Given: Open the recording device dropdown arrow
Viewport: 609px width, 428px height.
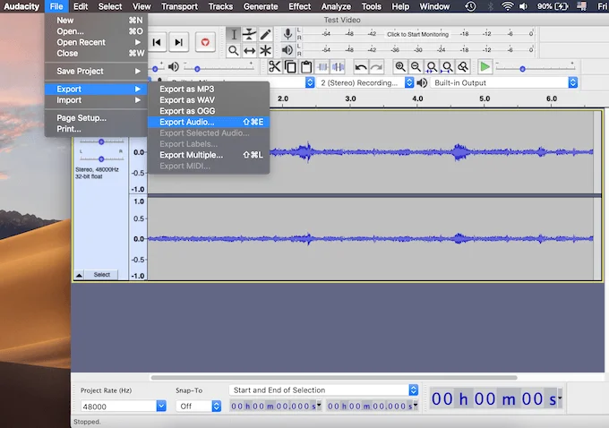Looking at the screenshot, I should coord(310,82).
